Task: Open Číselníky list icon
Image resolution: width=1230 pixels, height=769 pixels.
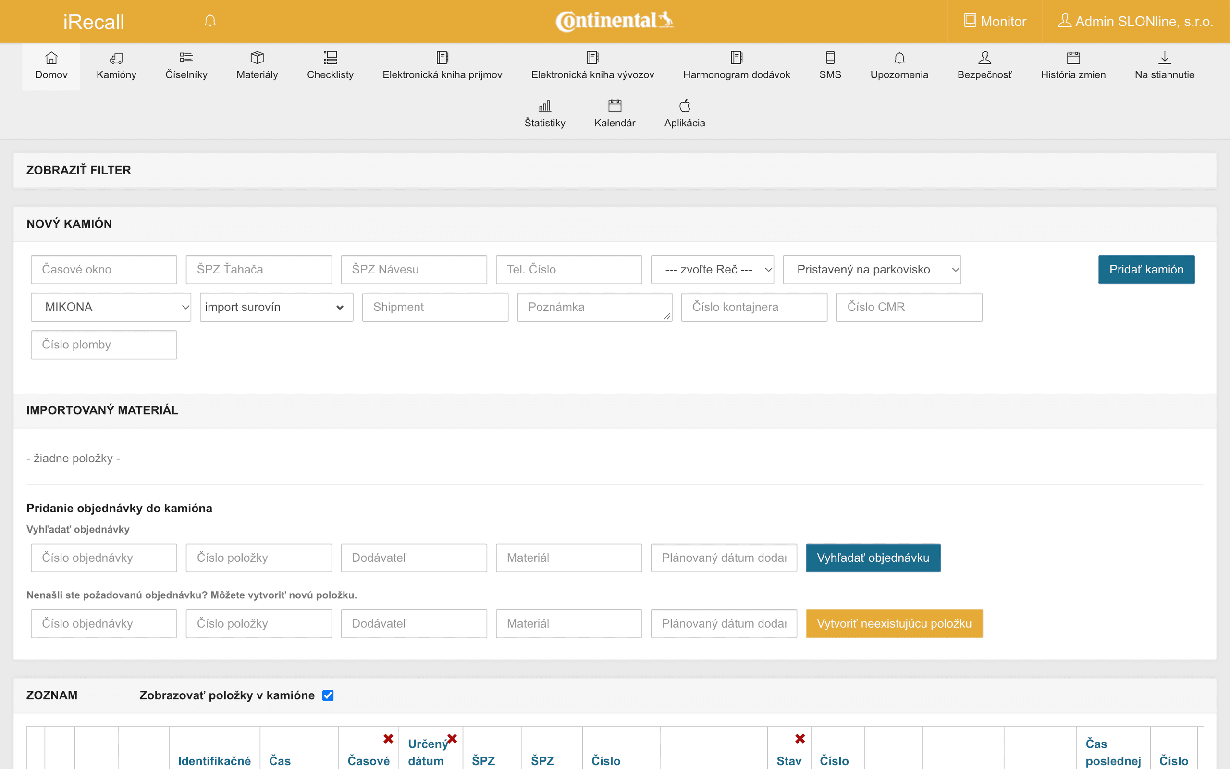Action: [186, 58]
